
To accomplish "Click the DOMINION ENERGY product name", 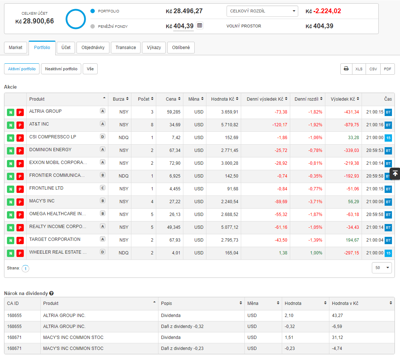I will [x=50, y=149].
